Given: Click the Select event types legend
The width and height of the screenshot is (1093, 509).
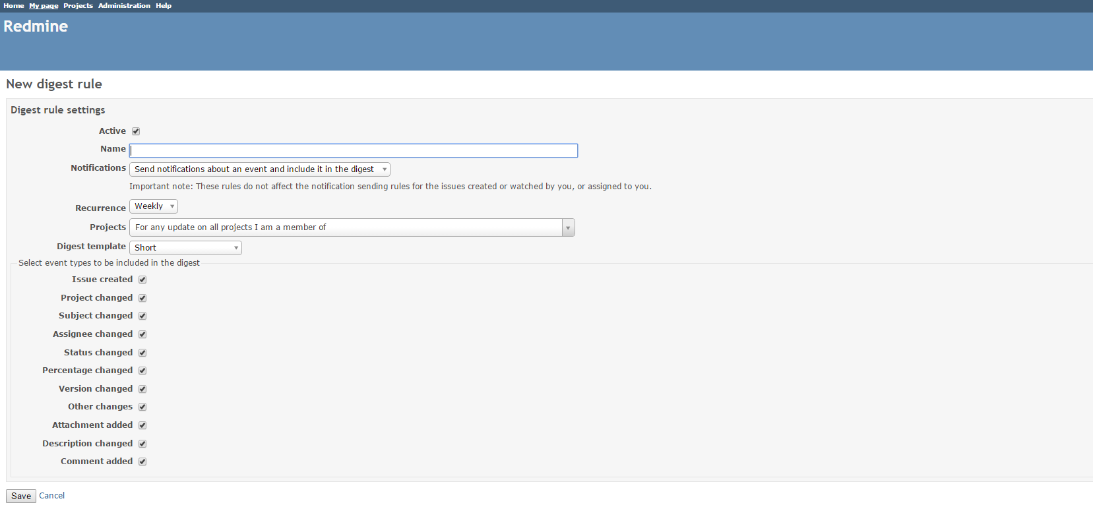Looking at the screenshot, I should (x=109, y=263).
